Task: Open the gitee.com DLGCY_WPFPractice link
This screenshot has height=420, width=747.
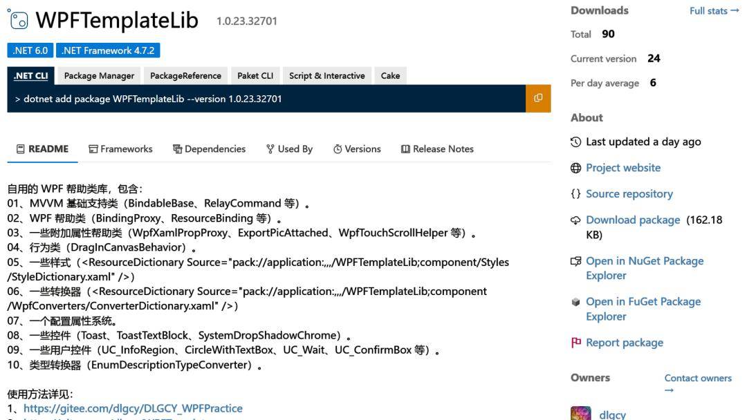Action: coord(133,408)
